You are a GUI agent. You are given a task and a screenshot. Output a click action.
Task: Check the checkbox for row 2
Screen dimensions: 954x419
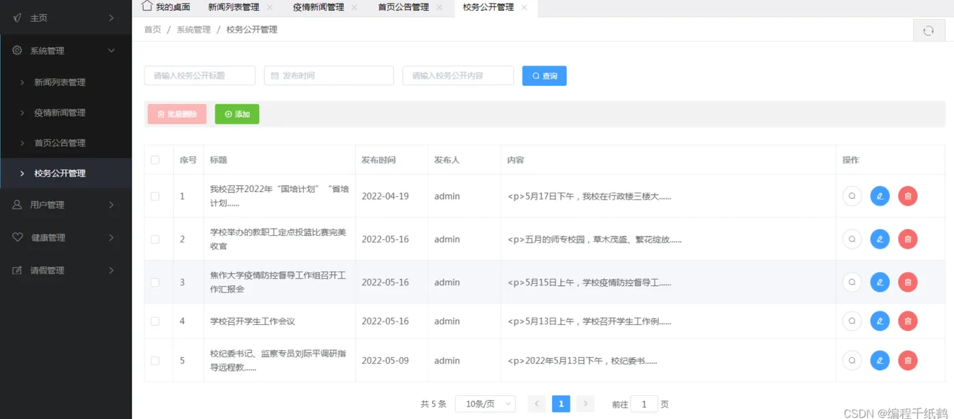(155, 239)
